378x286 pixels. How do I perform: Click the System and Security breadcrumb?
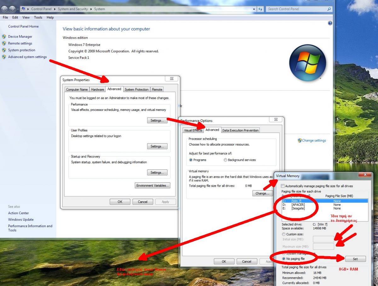pyautogui.click(x=73, y=9)
